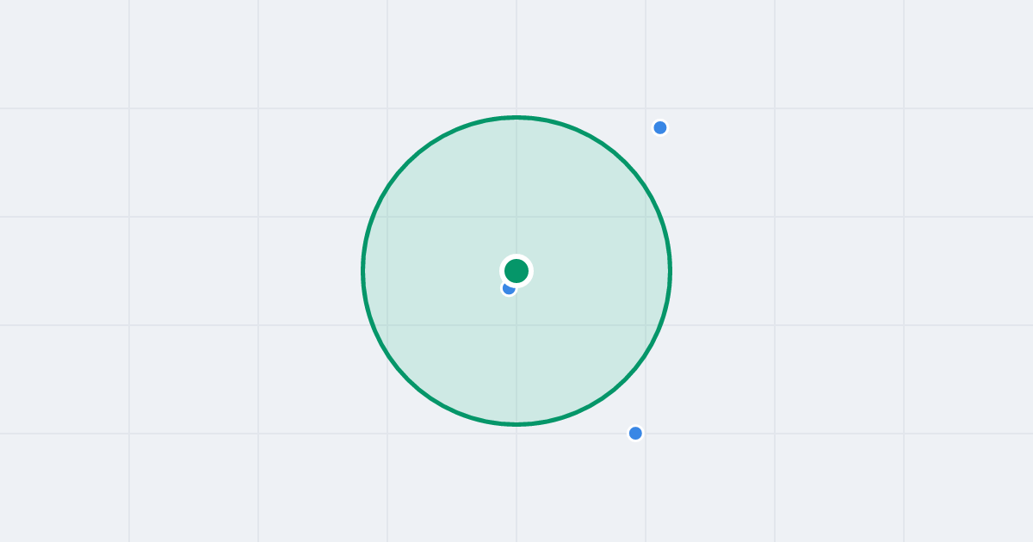This screenshot has height=542, width=1033.
Task: Pick the blue point partly hidden behind green marker
Action: (507, 290)
